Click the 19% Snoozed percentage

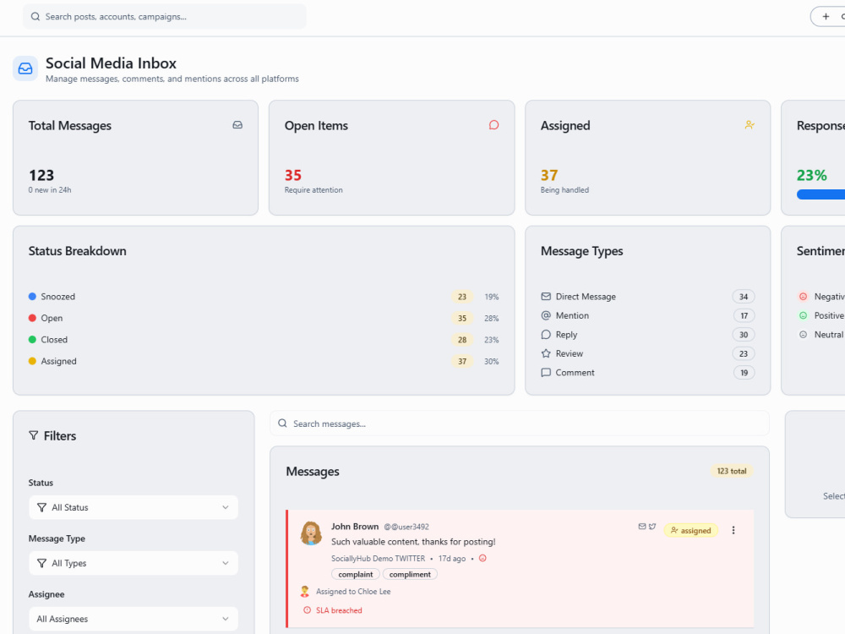[492, 297]
